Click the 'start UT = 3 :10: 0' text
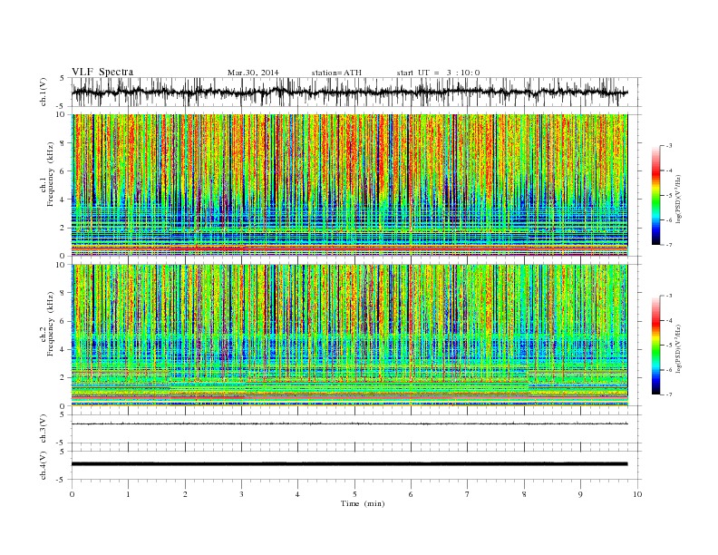The image size is (718, 555). [x=438, y=73]
